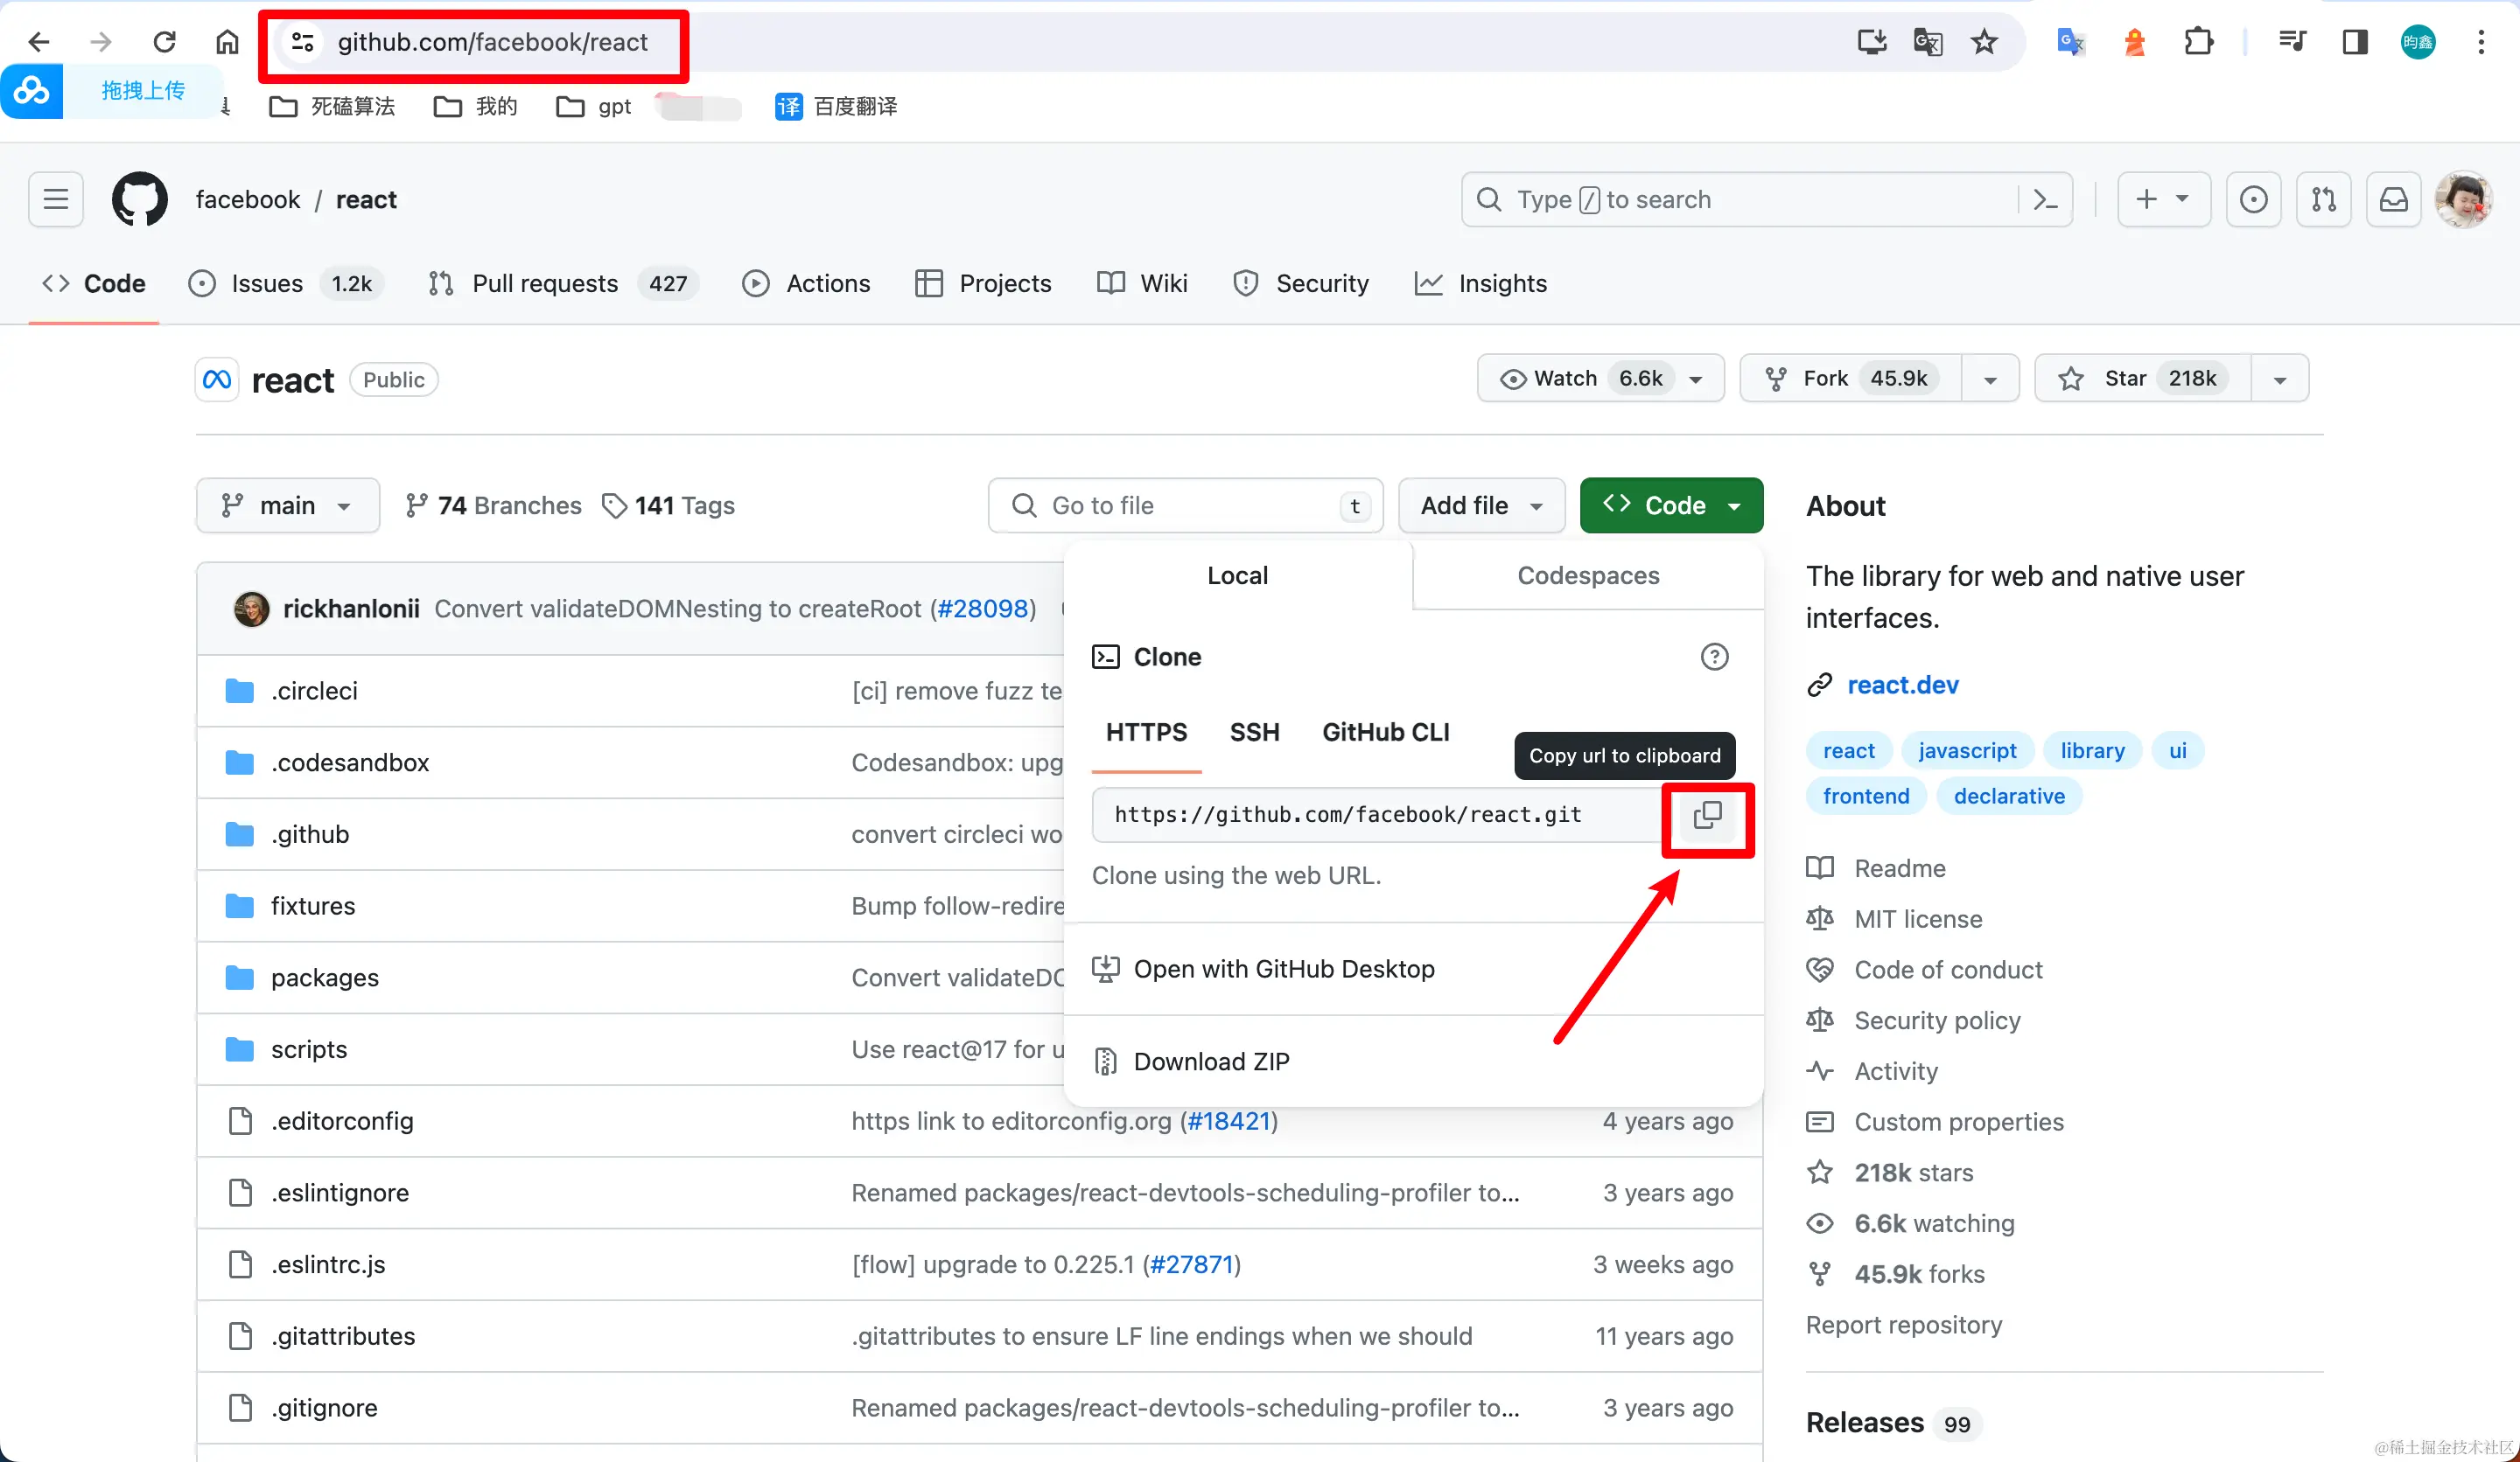
Task: Open the GitHub issues shortcut icon
Action: [x=2253, y=198]
